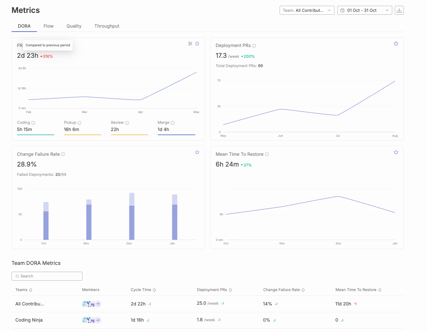Click the Pickup stage info icon
Screen dimensions: 427x332
pyautogui.click(x=80, y=123)
